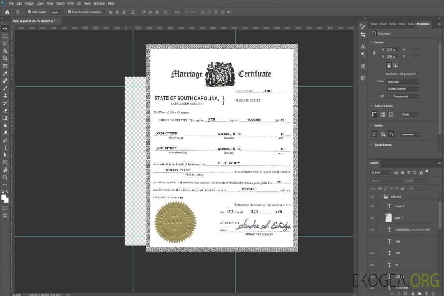Select the Gradient tool
The image size is (444, 296).
click(x=5, y=118)
